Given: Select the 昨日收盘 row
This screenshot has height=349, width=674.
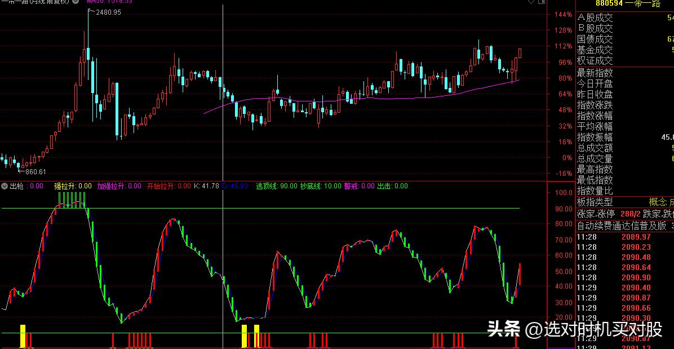Looking at the screenshot, I should pos(625,94).
